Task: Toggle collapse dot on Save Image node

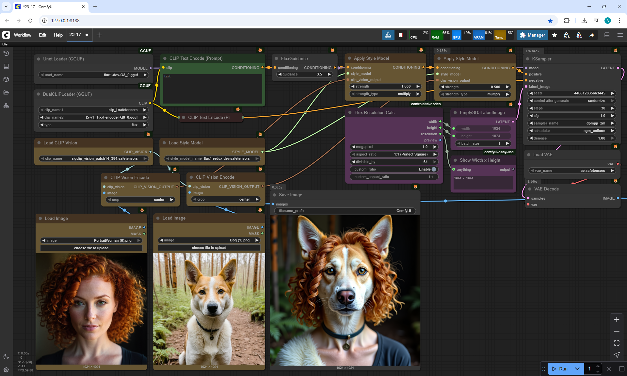Action: tap(274, 195)
